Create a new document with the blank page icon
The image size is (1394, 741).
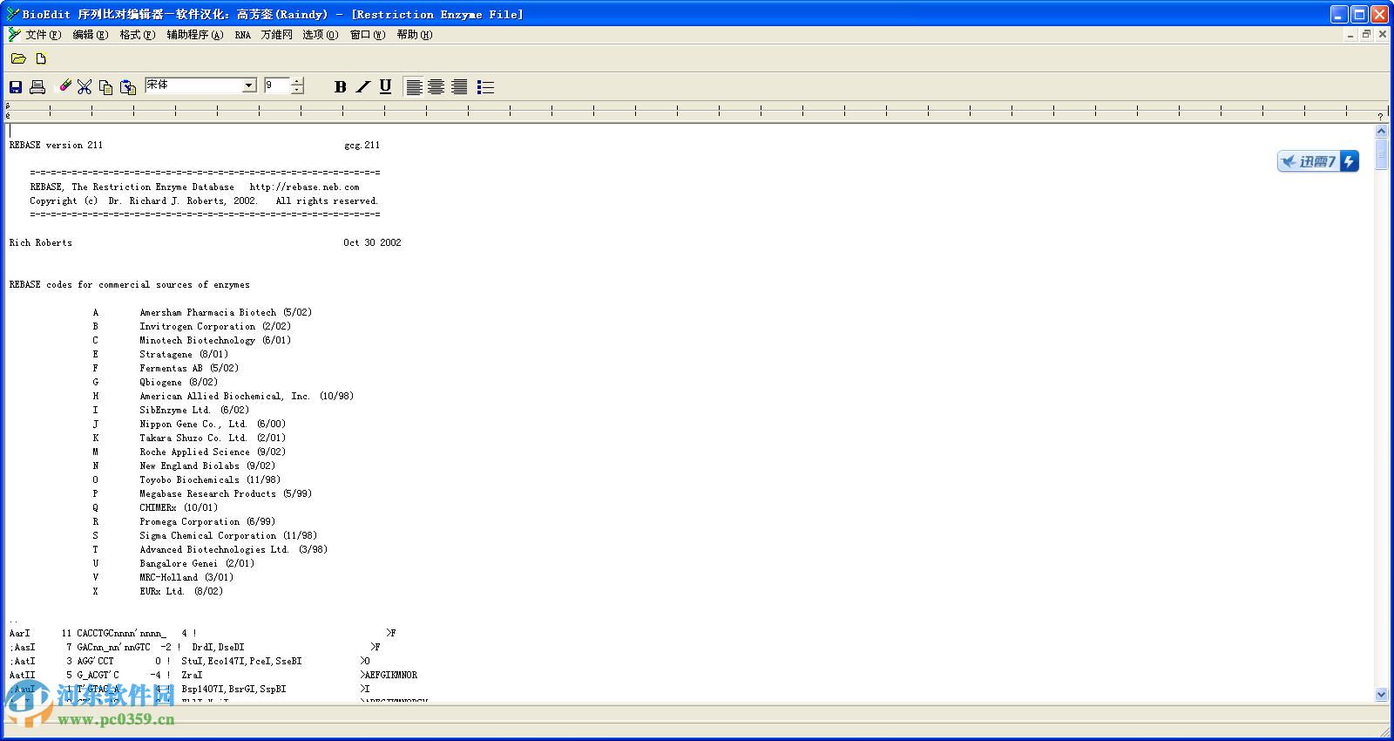tap(41, 58)
